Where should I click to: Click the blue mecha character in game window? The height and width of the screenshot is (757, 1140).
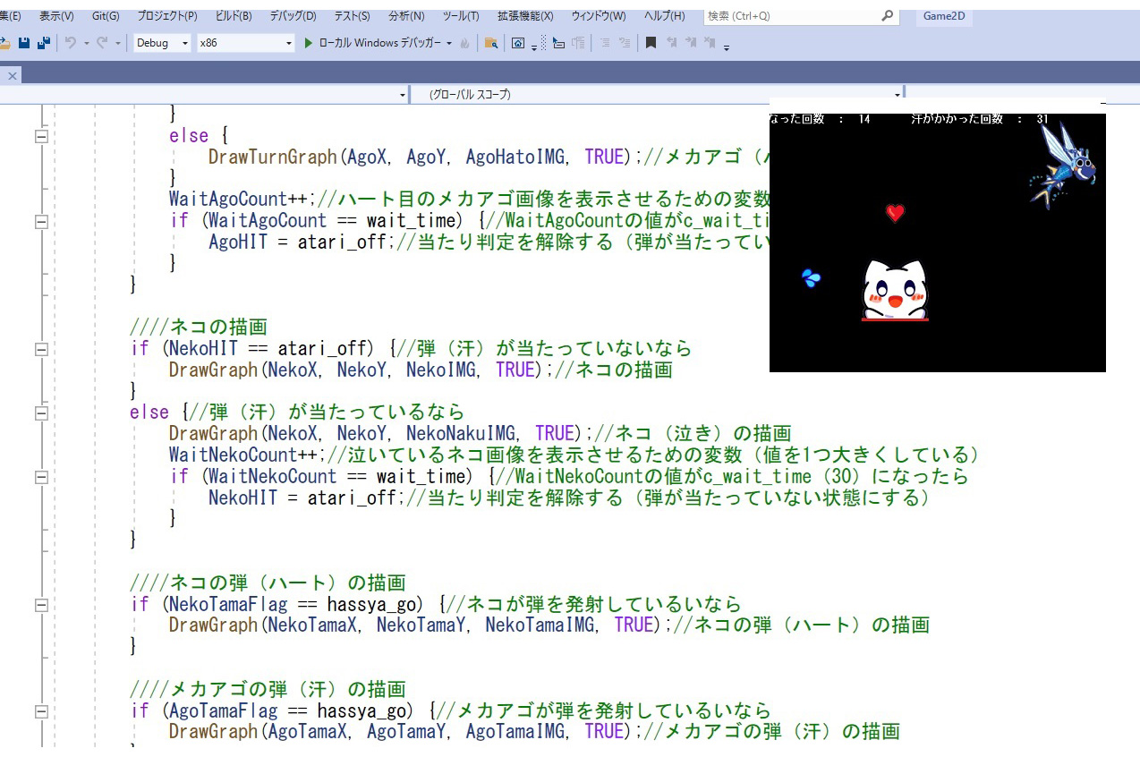pyautogui.click(x=1064, y=166)
